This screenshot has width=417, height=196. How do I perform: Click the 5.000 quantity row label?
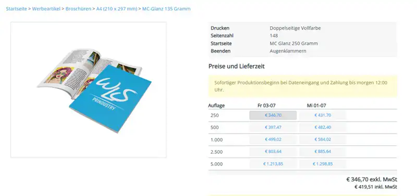(x=217, y=164)
